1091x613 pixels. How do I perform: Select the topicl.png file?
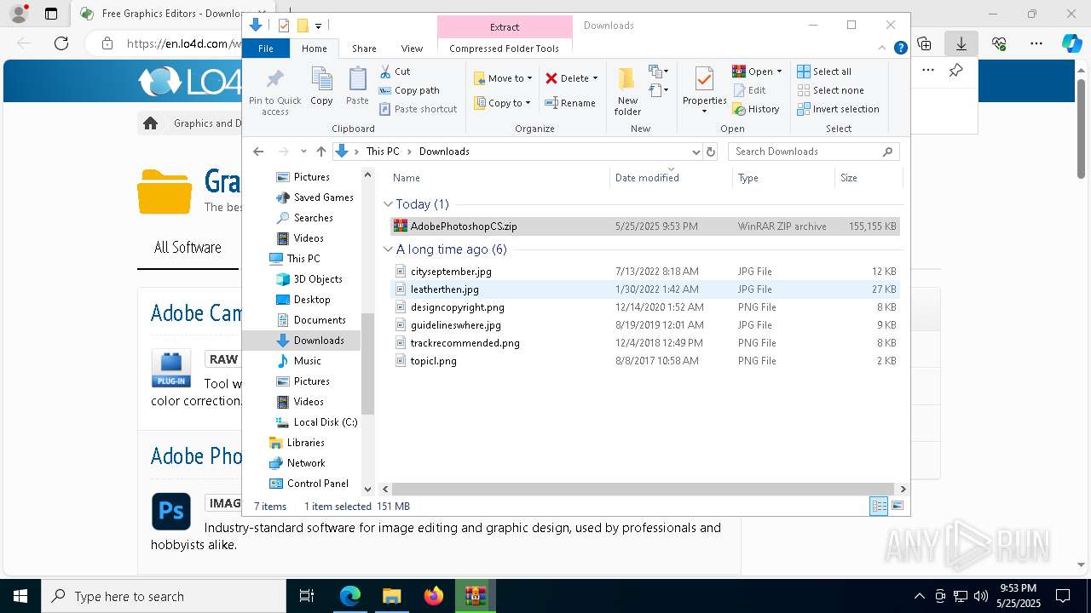(x=645, y=361)
